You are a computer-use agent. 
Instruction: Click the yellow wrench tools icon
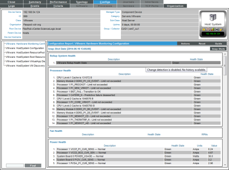tap(221, 29)
